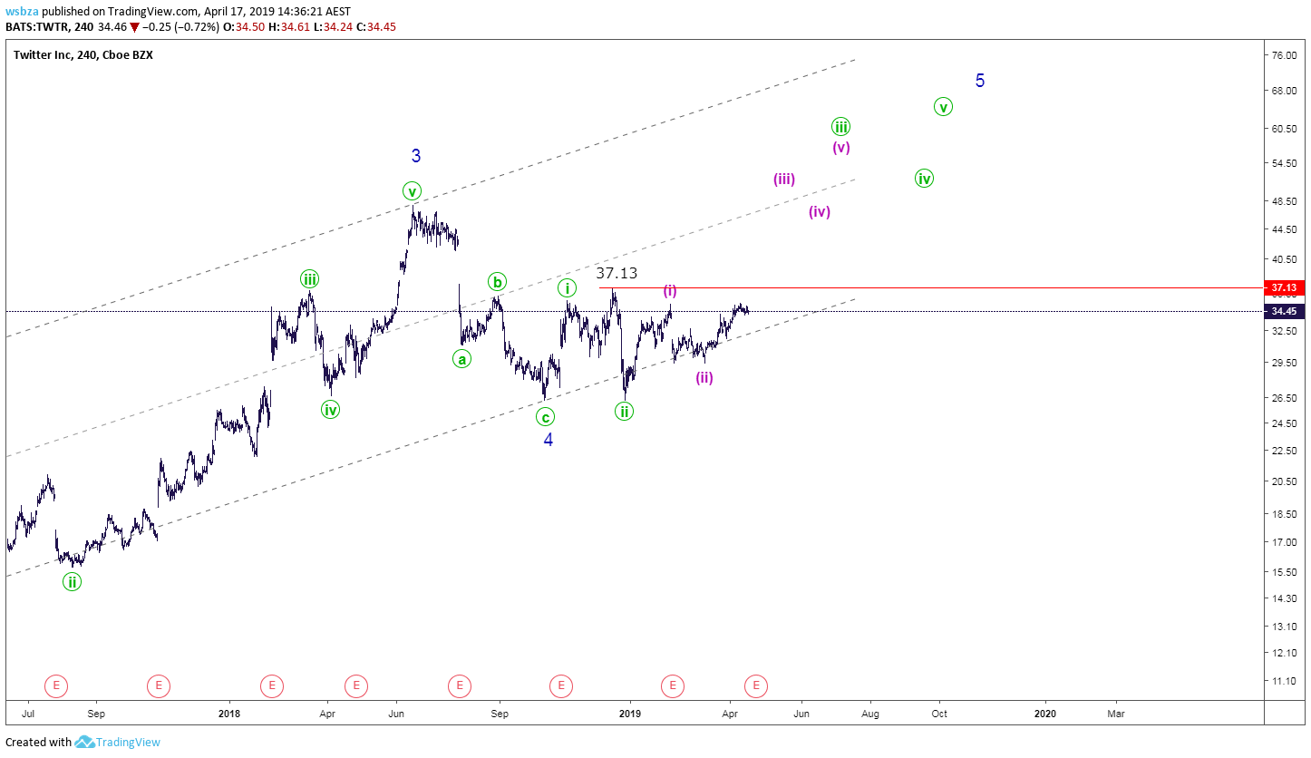Select the green circled 'i' wave label
Screen dimensions: 1311x758
(x=567, y=288)
